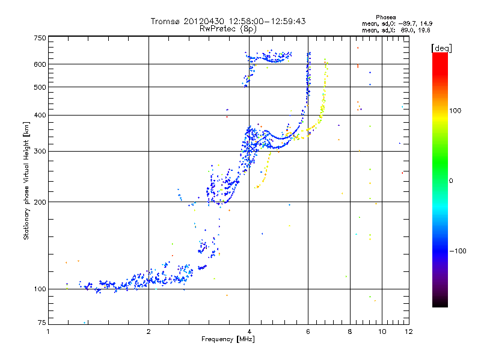
Task: Click the '600' y-axis tick label
Action: (40, 64)
